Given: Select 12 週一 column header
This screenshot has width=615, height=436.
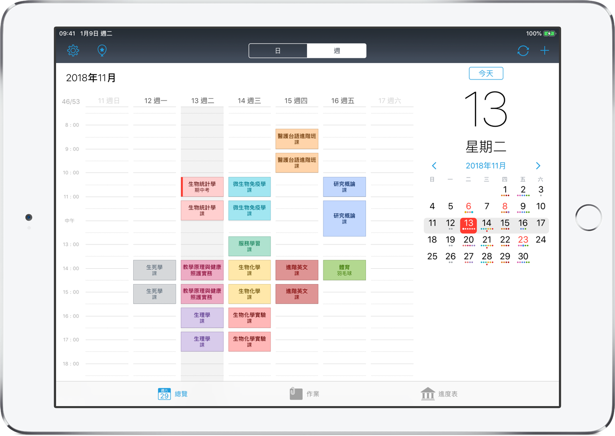Looking at the screenshot, I should click(x=156, y=101).
